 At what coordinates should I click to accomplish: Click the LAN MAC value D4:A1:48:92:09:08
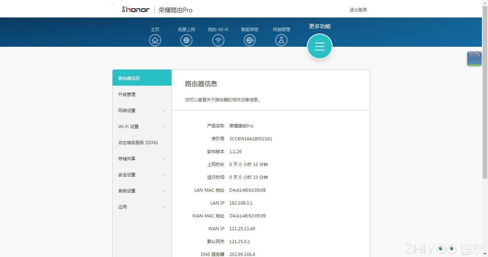(x=248, y=190)
